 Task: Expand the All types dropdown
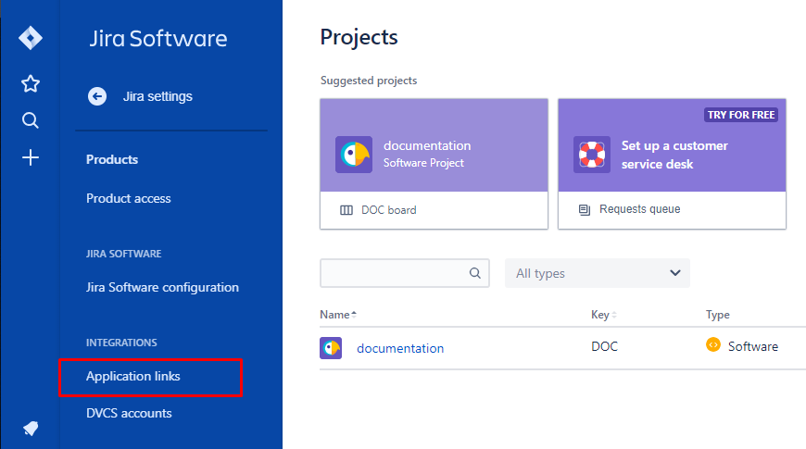tap(597, 273)
